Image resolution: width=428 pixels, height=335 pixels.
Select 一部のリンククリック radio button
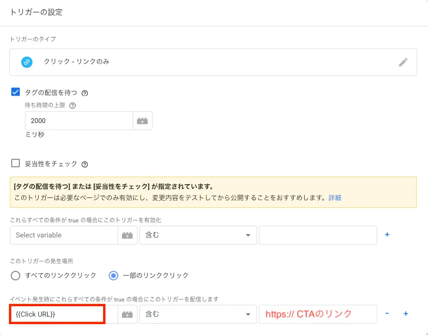pos(113,275)
